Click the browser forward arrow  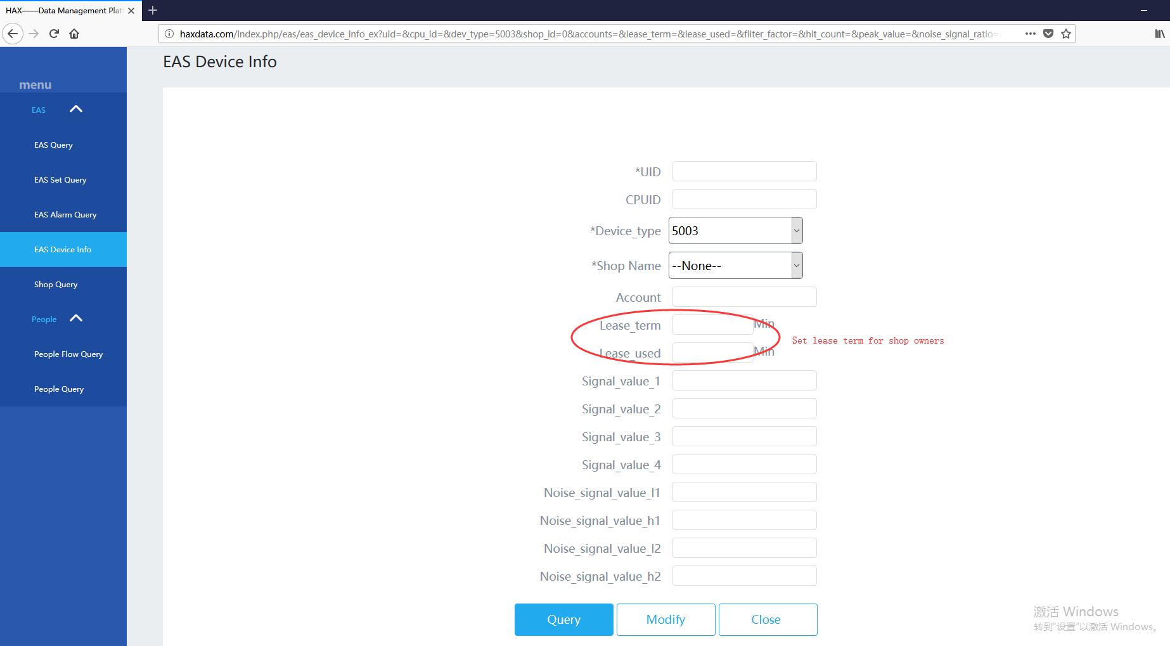coord(34,34)
